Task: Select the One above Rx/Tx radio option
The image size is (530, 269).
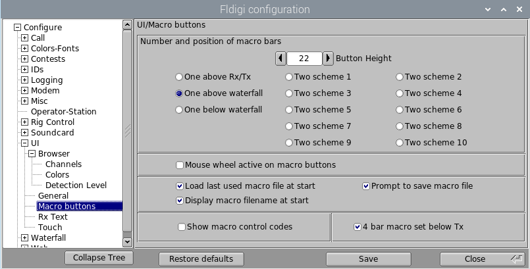Action: coord(179,77)
